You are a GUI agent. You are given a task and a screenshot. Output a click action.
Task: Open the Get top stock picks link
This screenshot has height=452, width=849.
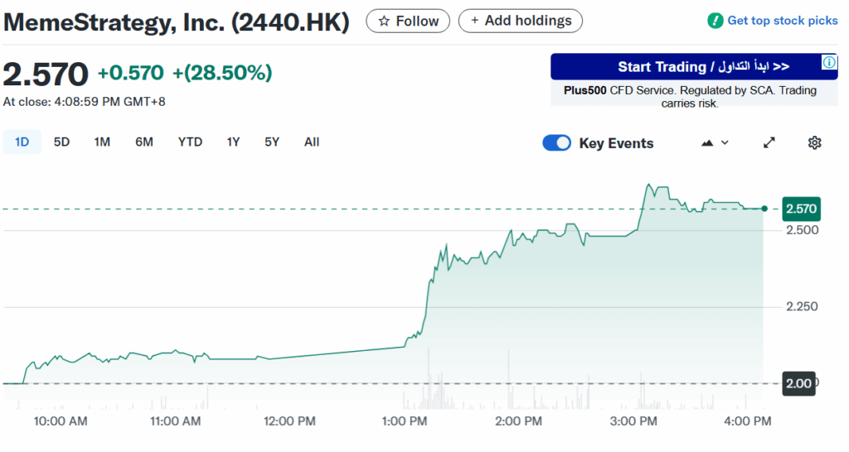click(782, 21)
